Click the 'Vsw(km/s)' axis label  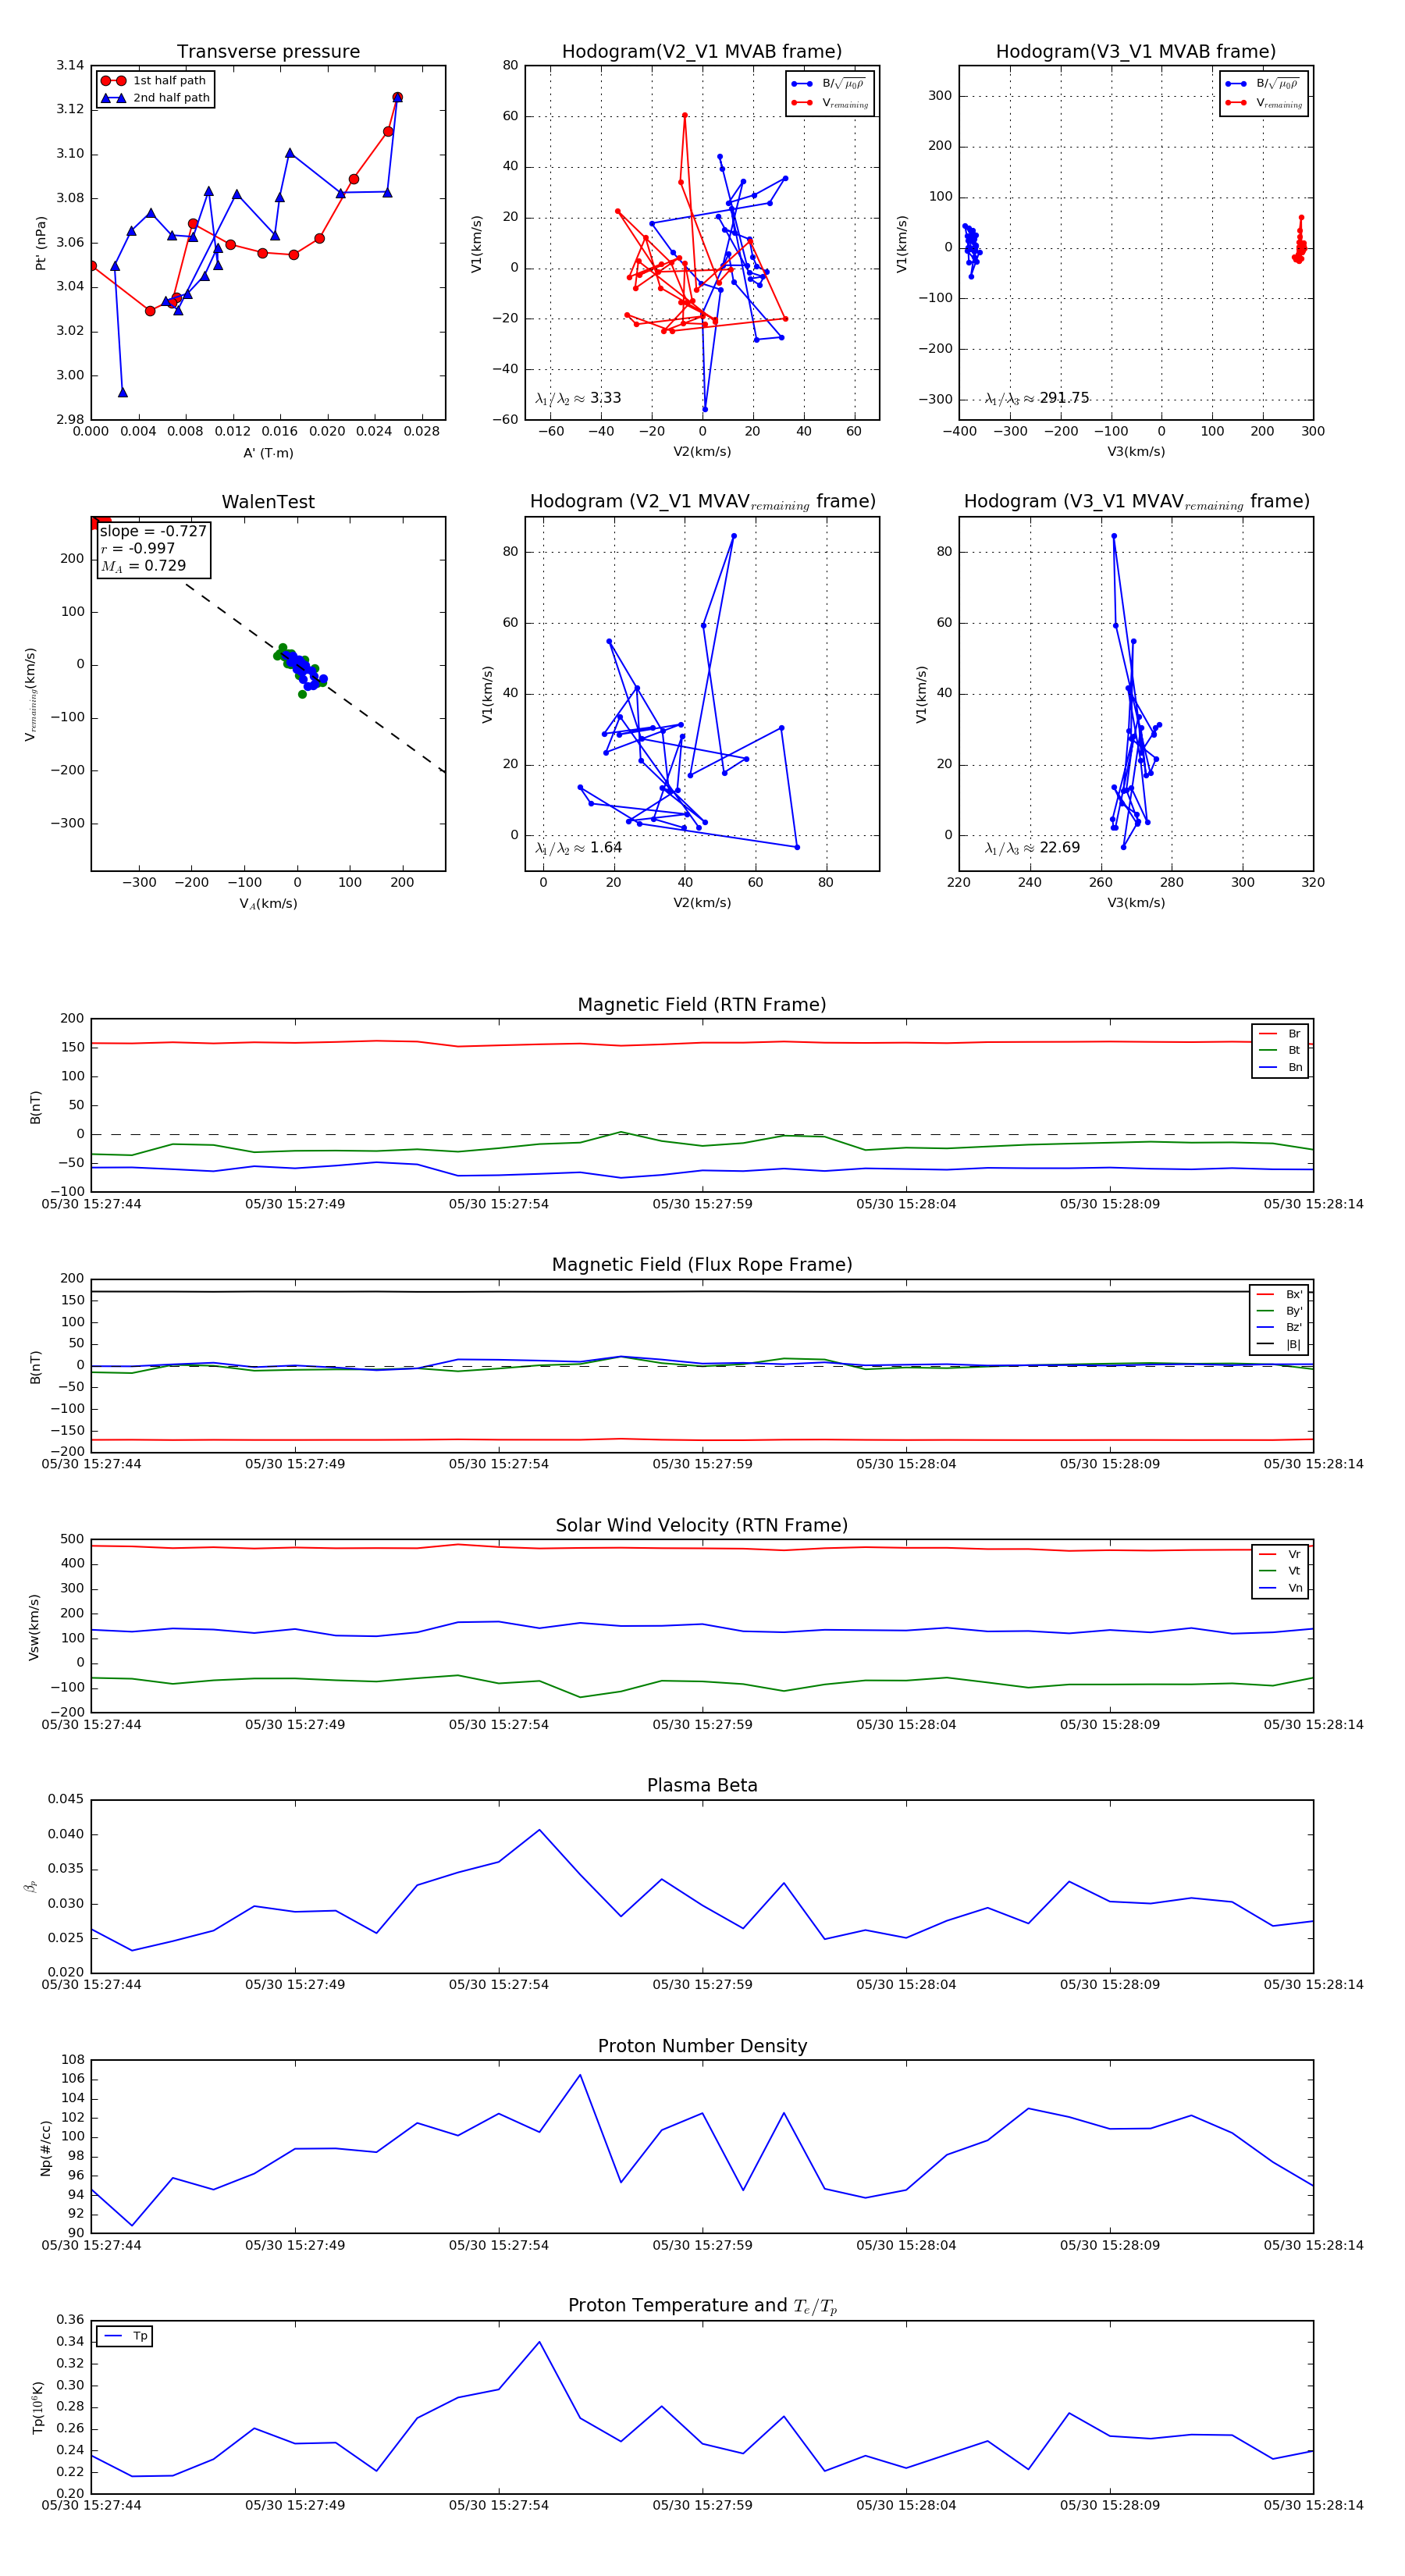(x=34, y=1627)
